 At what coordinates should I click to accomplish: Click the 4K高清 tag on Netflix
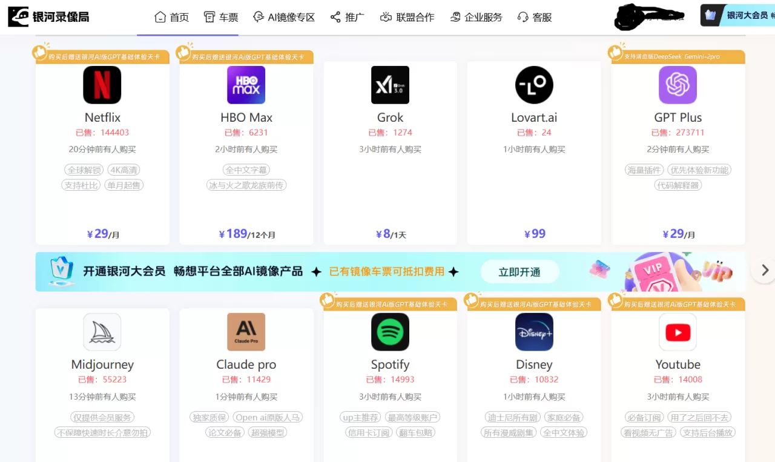click(x=124, y=170)
